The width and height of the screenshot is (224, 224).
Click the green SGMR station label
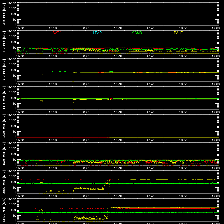(x=137, y=33)
